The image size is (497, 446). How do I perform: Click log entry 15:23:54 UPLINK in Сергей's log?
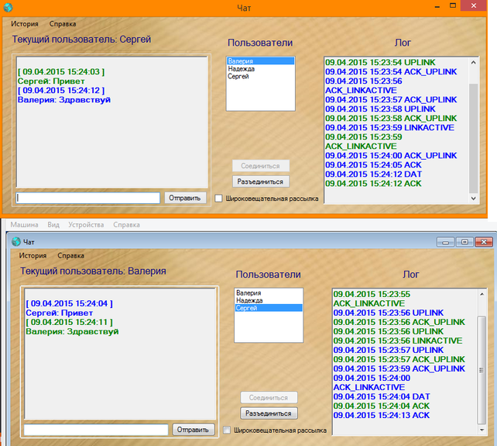[x=380, y=63]
